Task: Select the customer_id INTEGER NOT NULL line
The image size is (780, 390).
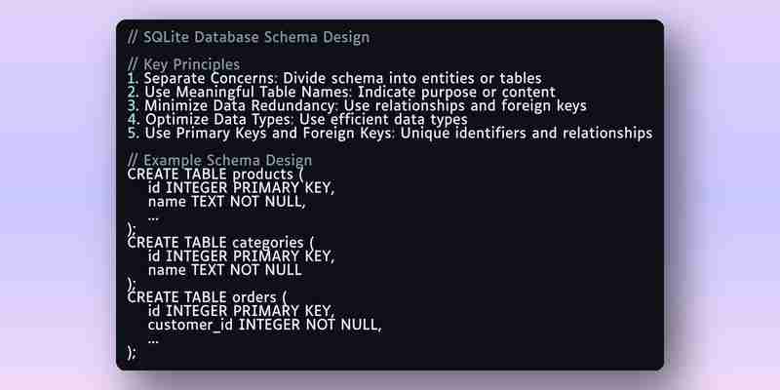Action: (264, 325)
